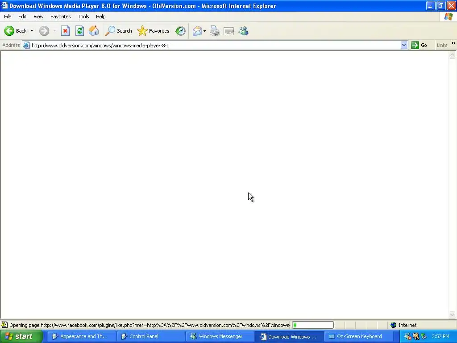The width and height of the screenshot is (457, 343).
Task: Open the Windows start button
Action: tap(21, 337)
